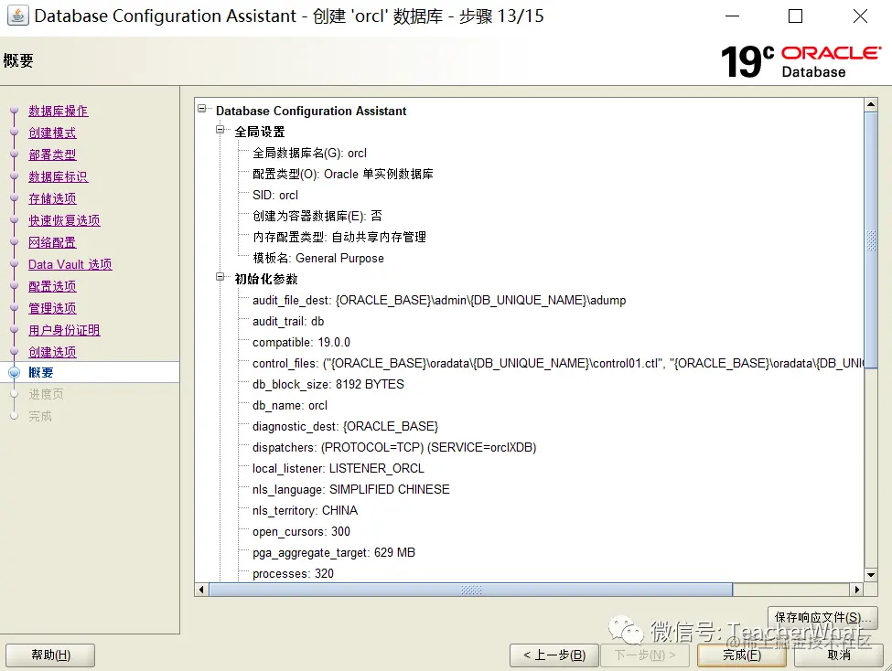Open the Data Vault 选项 step

tap(70, 264)
